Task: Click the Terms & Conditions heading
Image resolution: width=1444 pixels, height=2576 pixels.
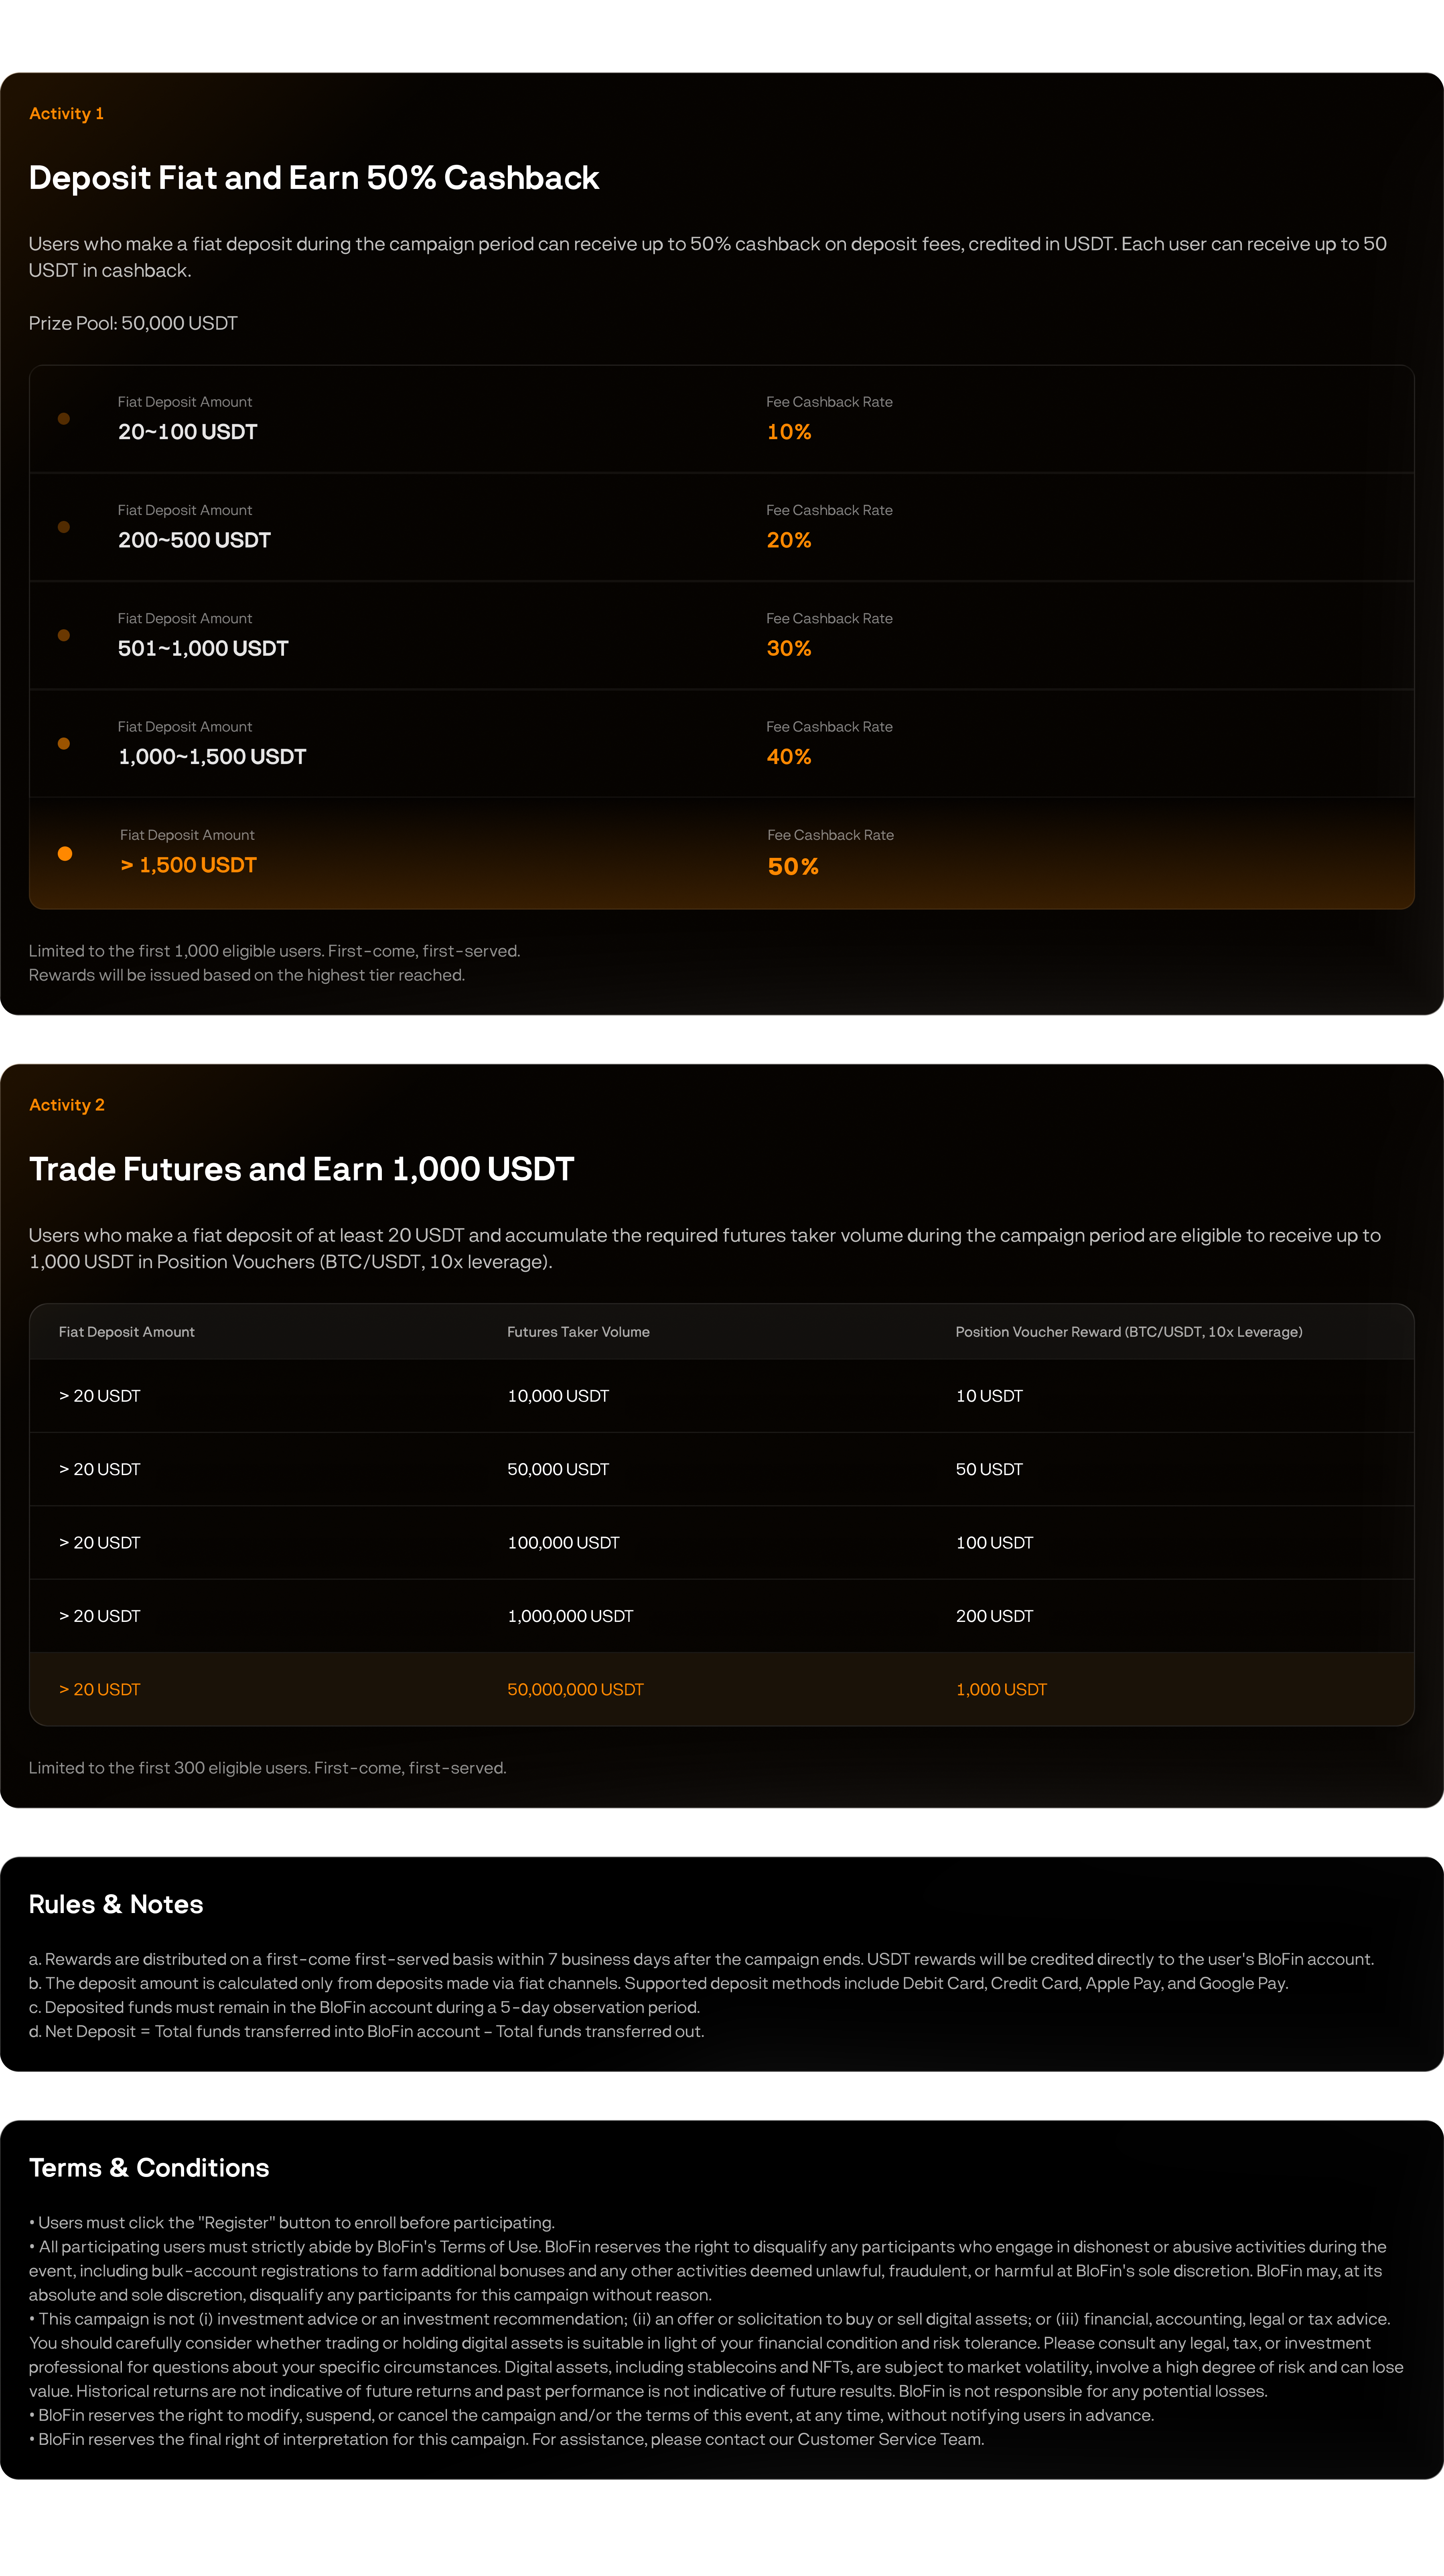Action: point(149,2168)
